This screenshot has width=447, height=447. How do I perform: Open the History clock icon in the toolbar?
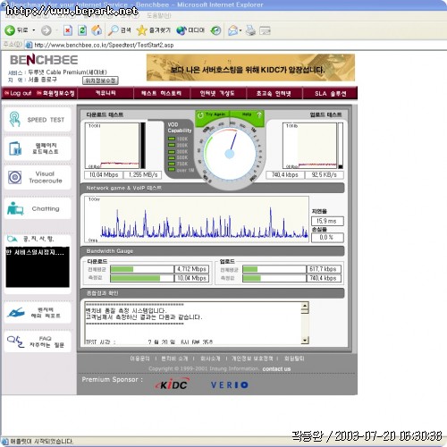(x=215, y=30)
